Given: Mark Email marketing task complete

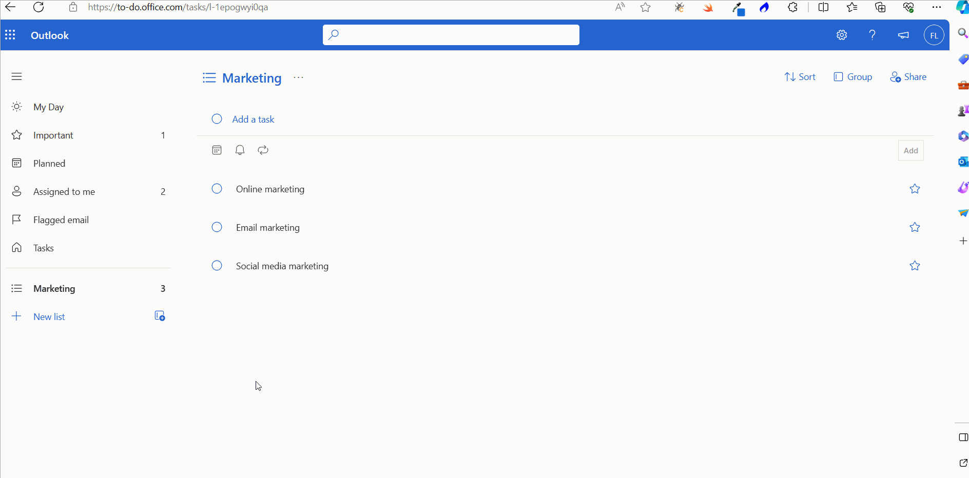Looking at the screenshot, I should click(216, 227).
